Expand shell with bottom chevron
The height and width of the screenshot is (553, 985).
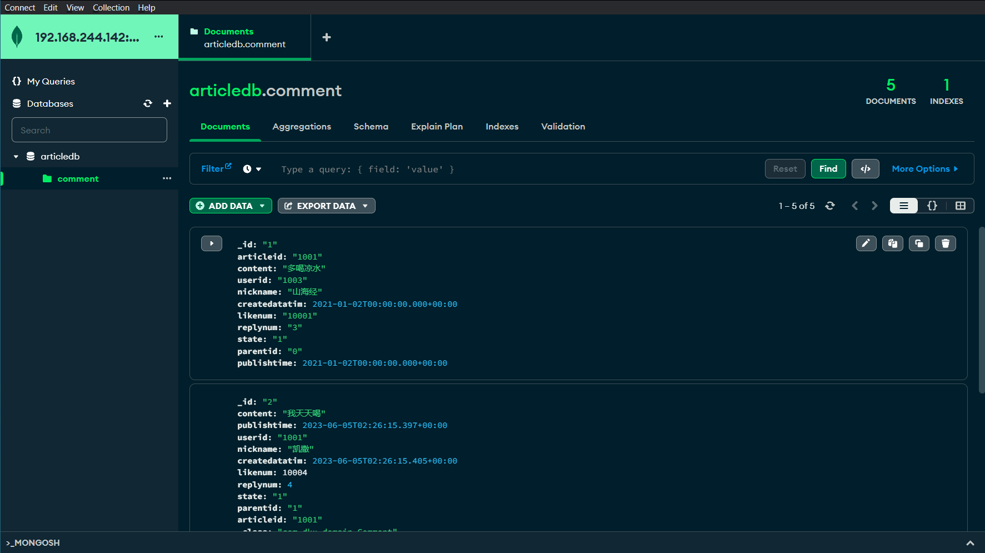[970, 543]
